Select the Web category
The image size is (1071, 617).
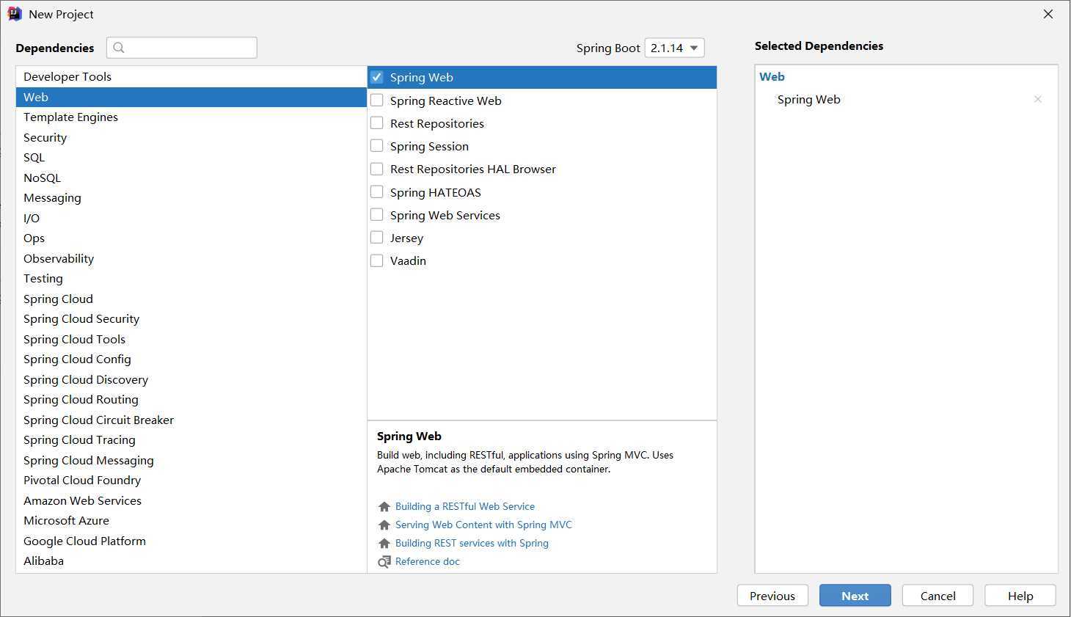point(191,97)
